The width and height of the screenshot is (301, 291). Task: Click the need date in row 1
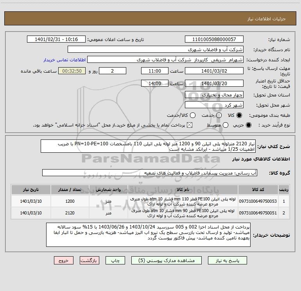(31, 201)
